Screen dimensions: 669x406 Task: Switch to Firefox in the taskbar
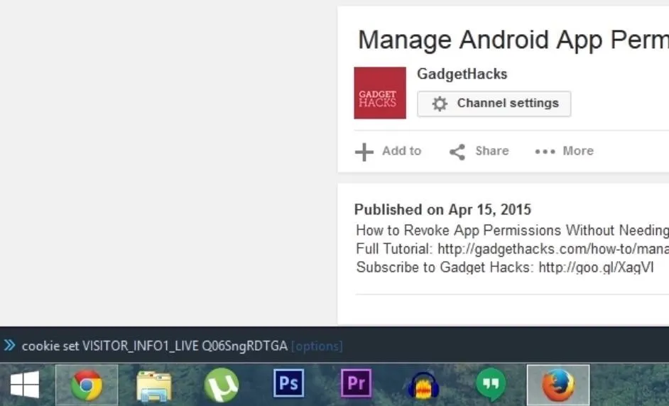point(558,385)
